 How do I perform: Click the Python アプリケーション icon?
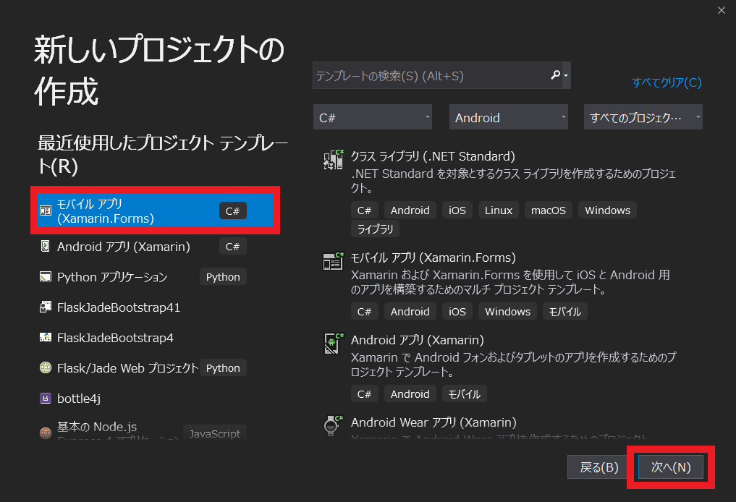coord(46,277)
